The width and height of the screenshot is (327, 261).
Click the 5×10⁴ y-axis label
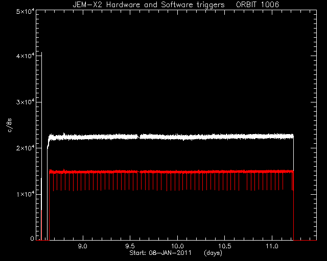pos(25,11)
